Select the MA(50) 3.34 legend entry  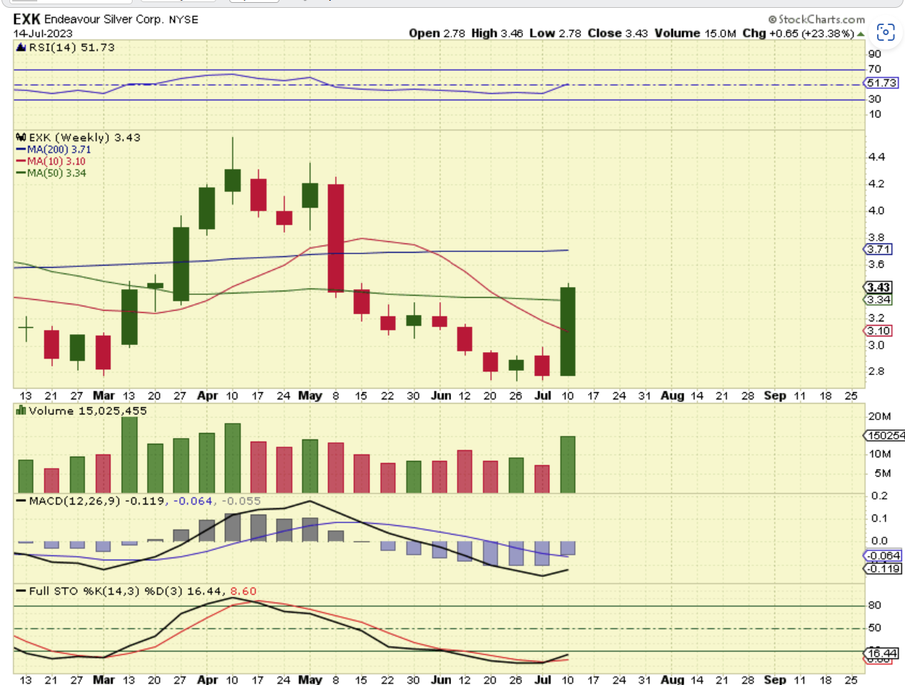51,173
